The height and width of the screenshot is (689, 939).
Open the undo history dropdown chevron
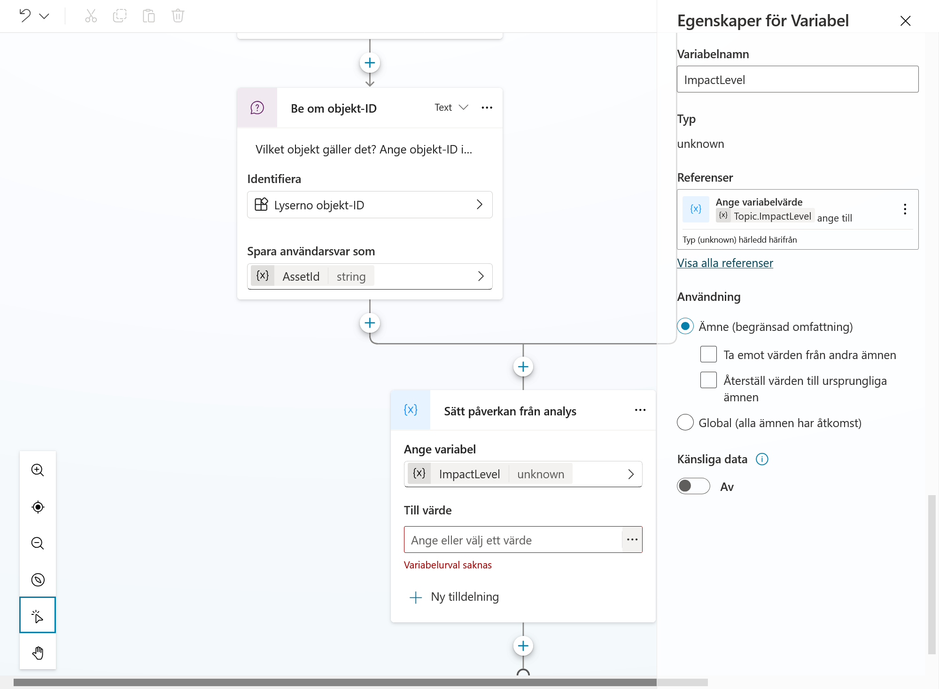pos(44,16)
